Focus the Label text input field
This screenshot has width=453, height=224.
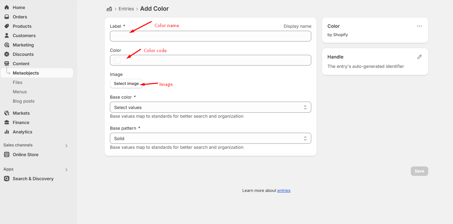[x=210, y=36]
